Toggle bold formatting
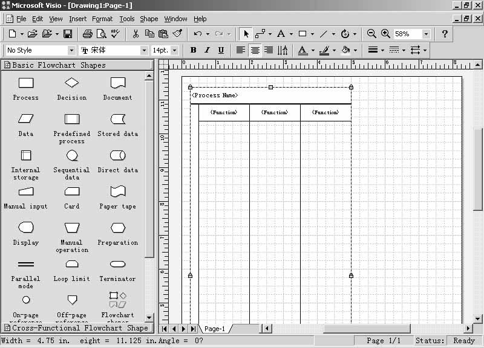 (193, 50)
